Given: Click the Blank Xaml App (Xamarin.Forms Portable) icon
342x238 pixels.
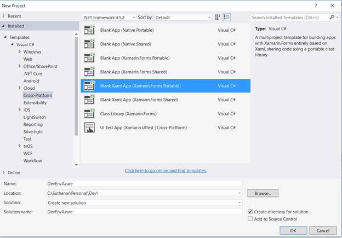Looking at the screenshot, I should tap(89, 86).
